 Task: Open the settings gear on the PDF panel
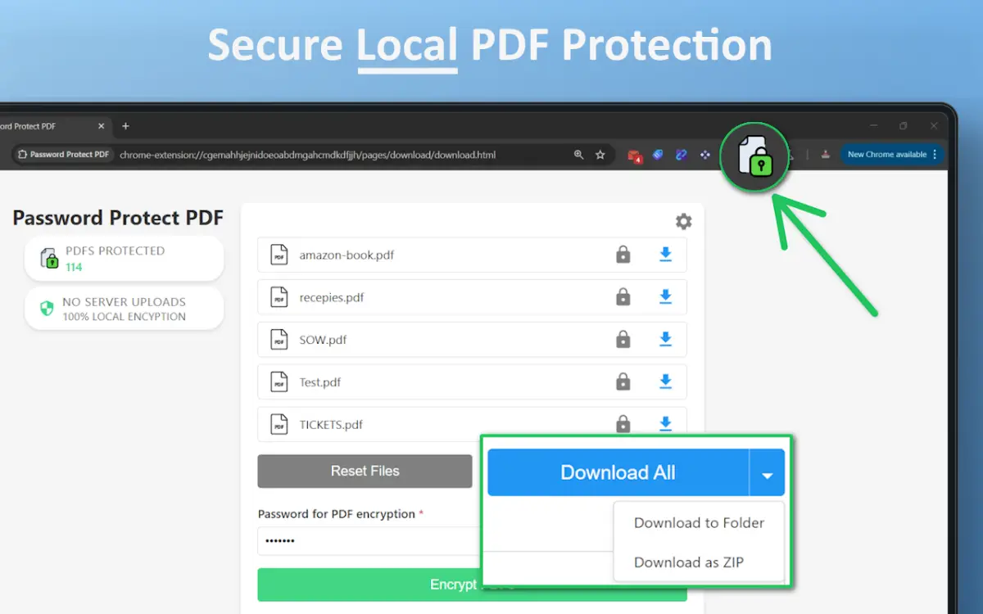click(x=683, y=220)
